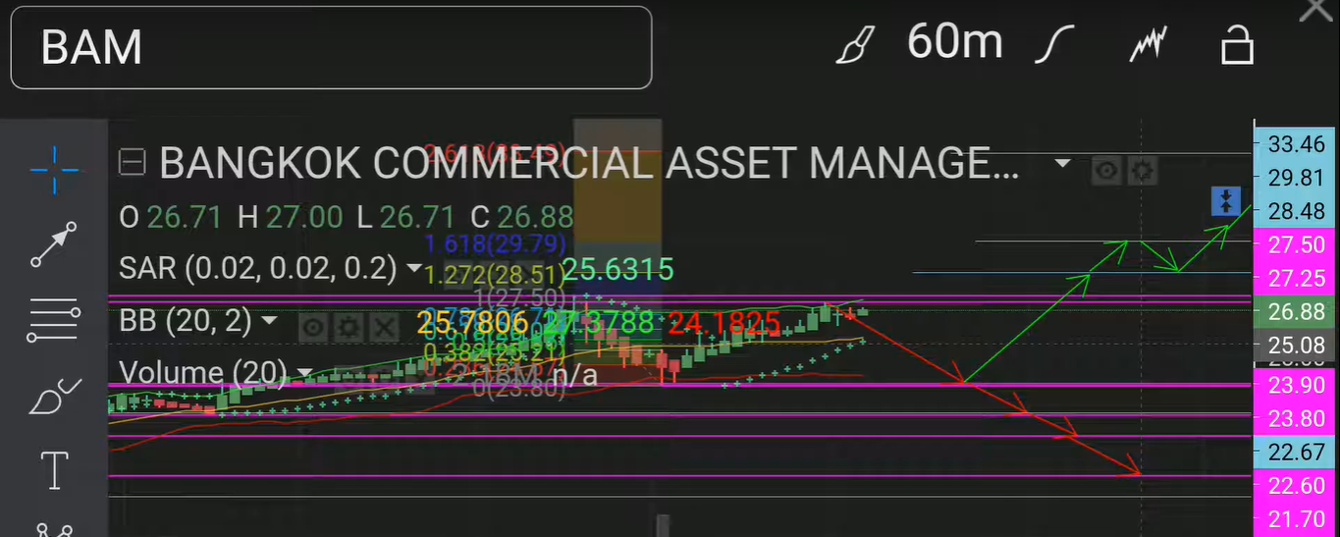Click the 33.46 price axis label

coord(1296,144)
